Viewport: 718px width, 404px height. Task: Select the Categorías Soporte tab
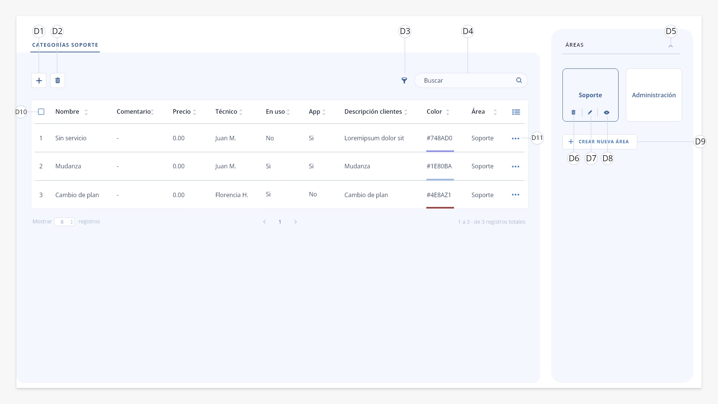coord(65,45)
